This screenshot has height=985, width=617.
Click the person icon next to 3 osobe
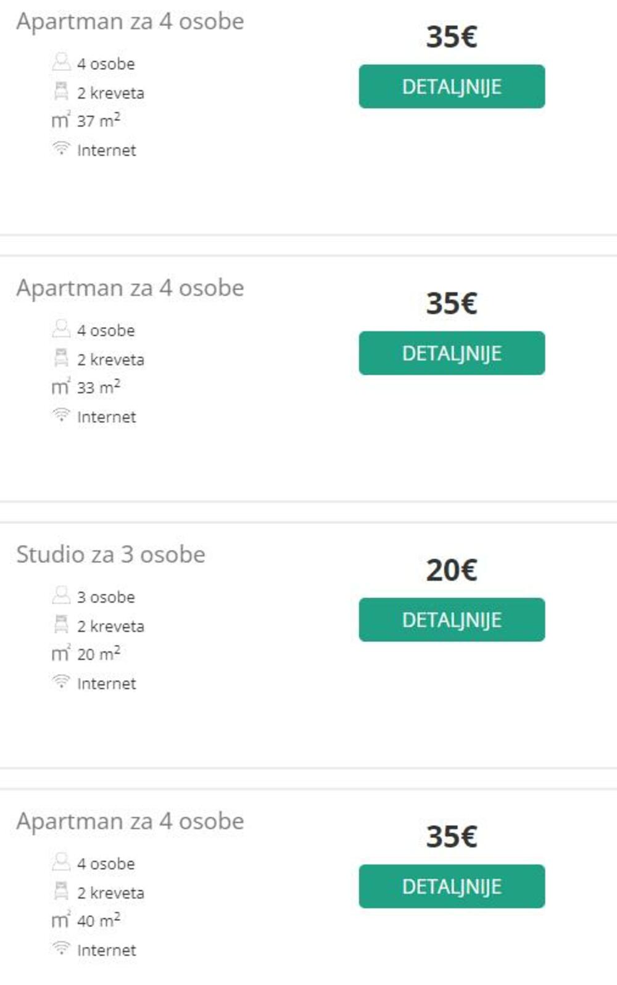point(61,596)
